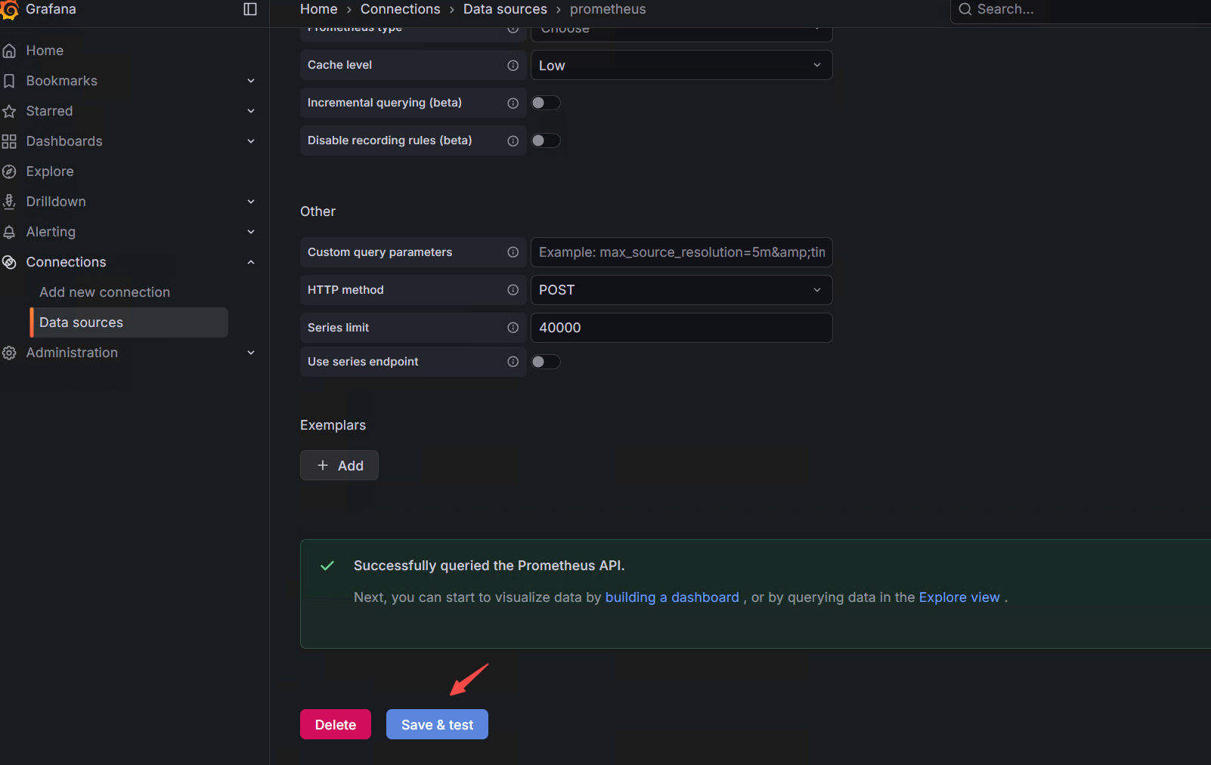
Task: Toggle Disable recording rules (beta) switch
Action: coord(546,140)
